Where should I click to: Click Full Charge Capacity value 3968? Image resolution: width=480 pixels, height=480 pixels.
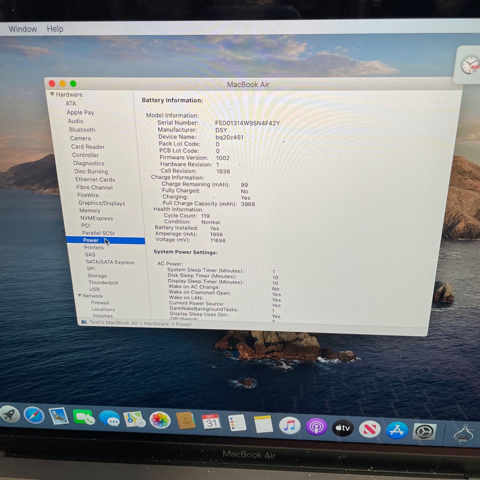[x=248, y=204]
